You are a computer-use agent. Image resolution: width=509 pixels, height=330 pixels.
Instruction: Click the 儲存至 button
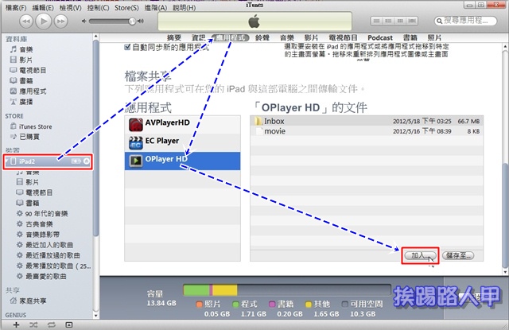tap(458, 255)
